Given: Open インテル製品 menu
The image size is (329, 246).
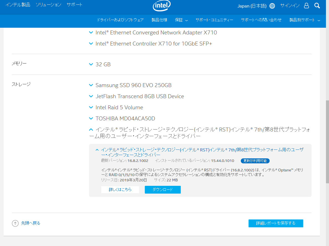Looking at the screenshot, I should (18, 5).
